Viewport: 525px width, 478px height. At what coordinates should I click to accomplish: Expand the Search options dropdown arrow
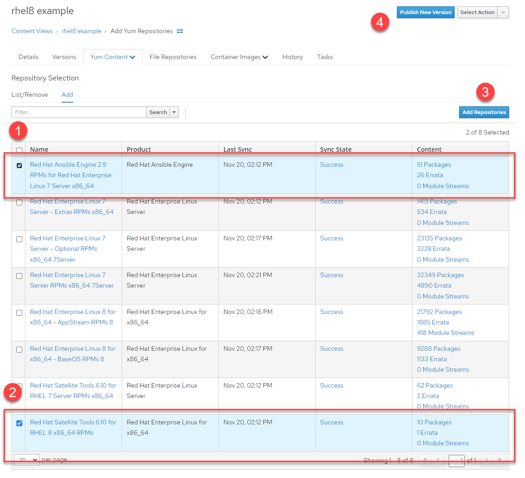(x=174, y=112)
